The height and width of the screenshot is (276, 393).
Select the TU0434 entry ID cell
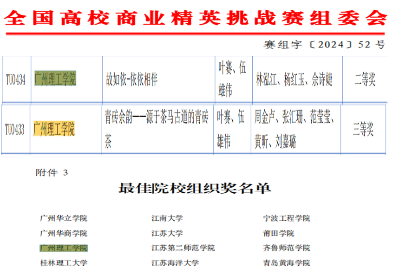15,80
